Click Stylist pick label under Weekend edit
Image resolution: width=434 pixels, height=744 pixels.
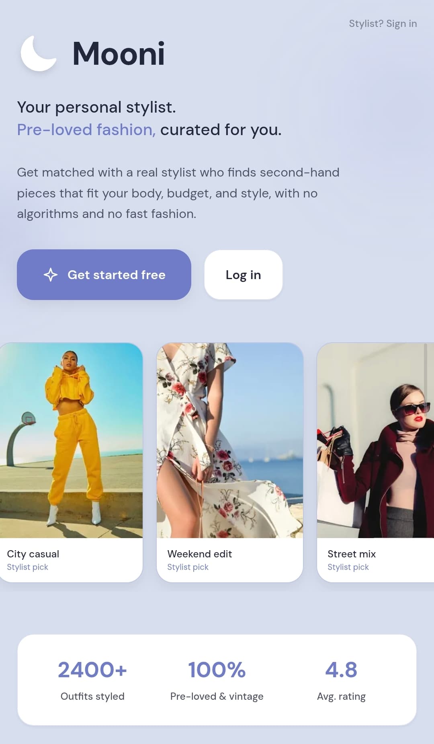(188, 567)
